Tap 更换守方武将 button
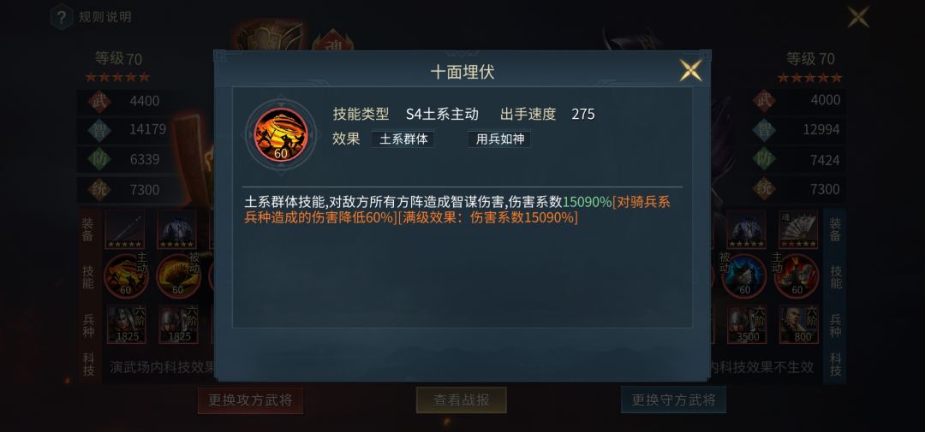This screenshot has width=925, height=432. coord(673,400)
